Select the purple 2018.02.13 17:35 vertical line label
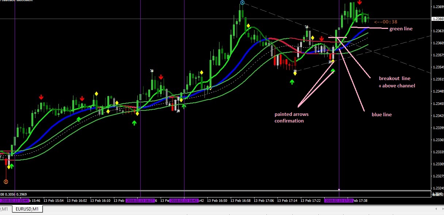The height and width of the screenshot is (215, 444). point(339,200)
